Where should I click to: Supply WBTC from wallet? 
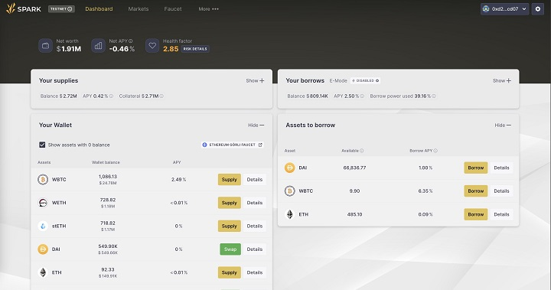tap(230, 180)
